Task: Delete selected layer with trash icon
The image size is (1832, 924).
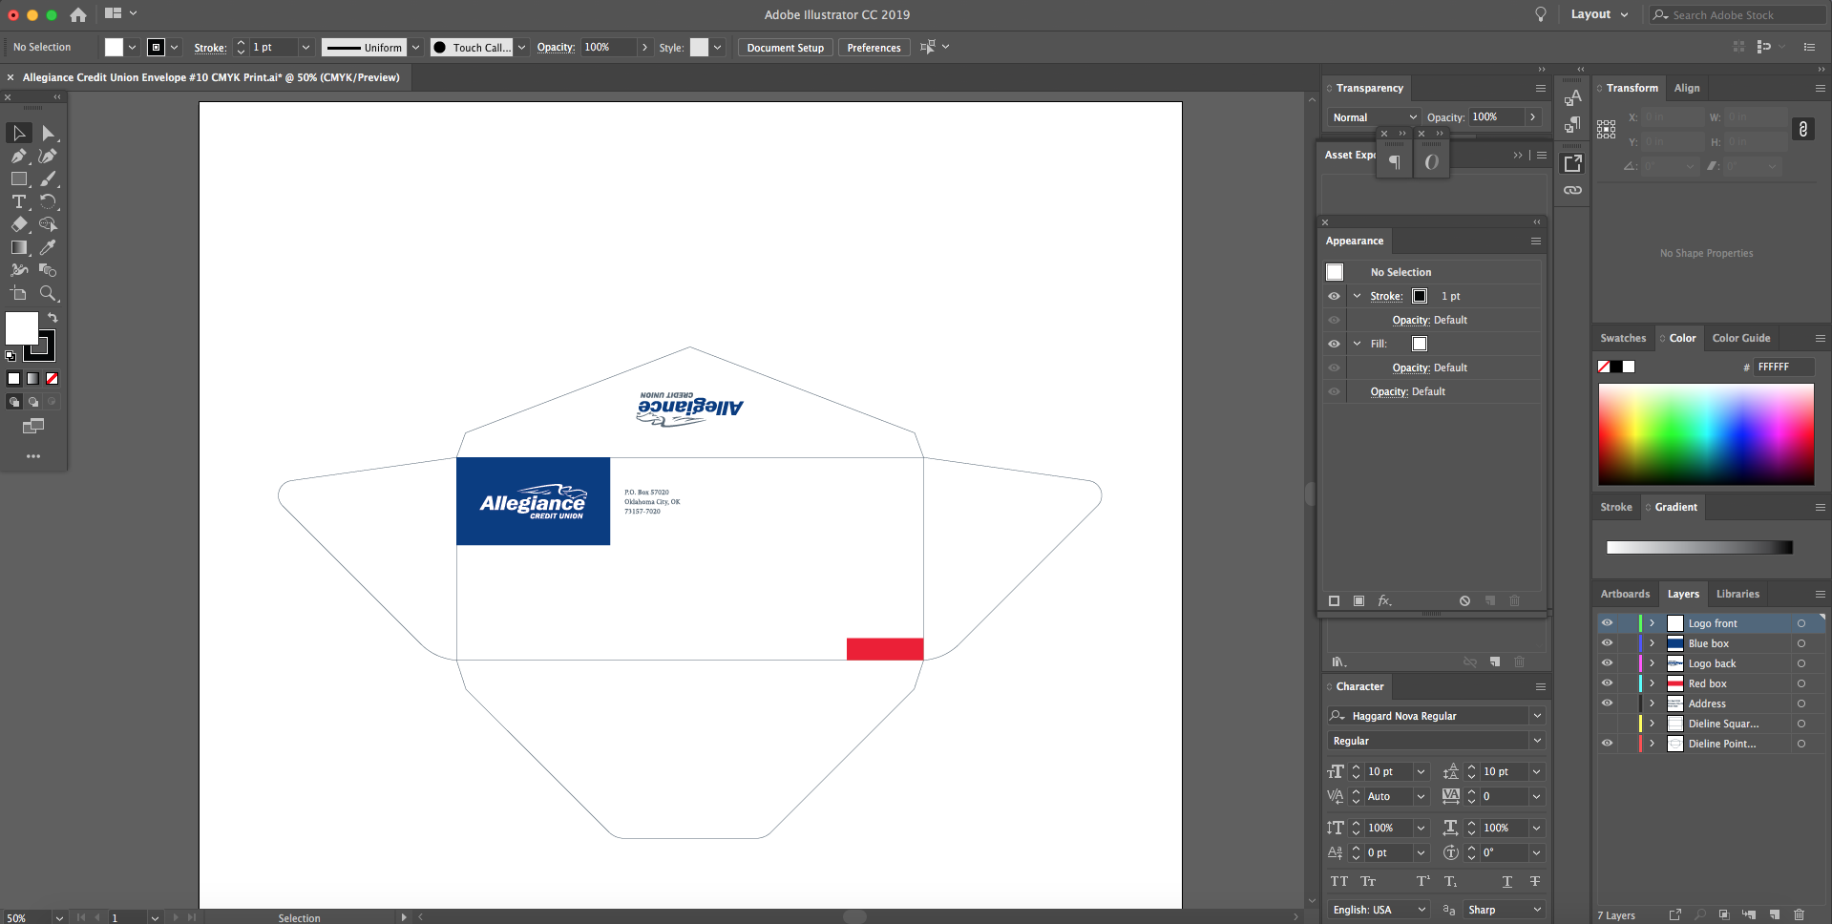Action: [1799, 914]
